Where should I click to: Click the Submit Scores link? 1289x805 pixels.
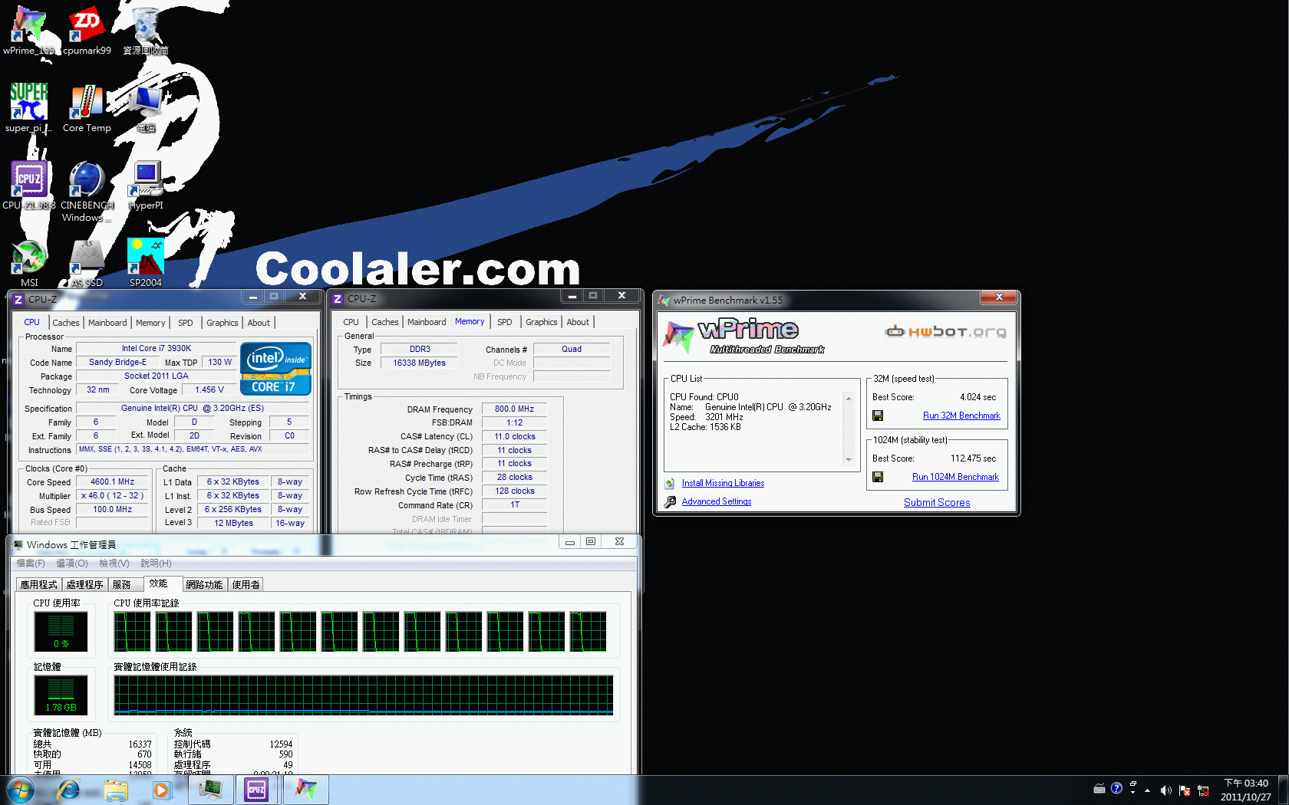tap(937, 503)
